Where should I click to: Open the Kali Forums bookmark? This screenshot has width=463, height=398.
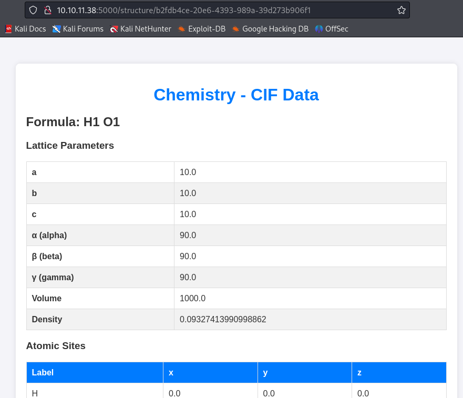click(x=78, y=29)
